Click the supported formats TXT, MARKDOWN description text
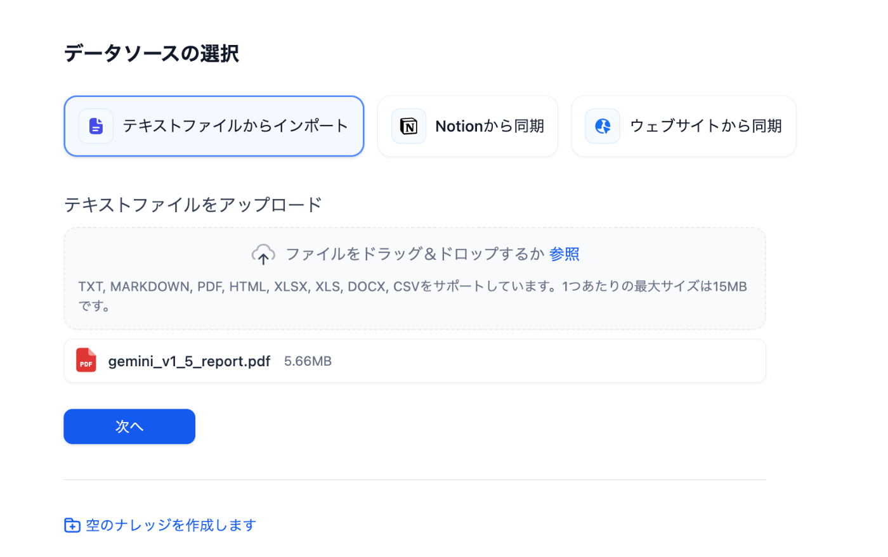Image resolution: width=888 pixels, height=557 pixels. tap(412, 296)
